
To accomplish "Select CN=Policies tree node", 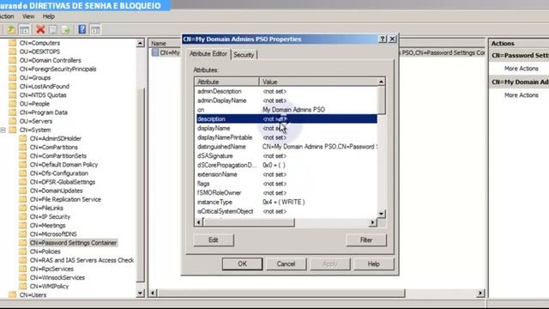I will [x=45, y=251].
